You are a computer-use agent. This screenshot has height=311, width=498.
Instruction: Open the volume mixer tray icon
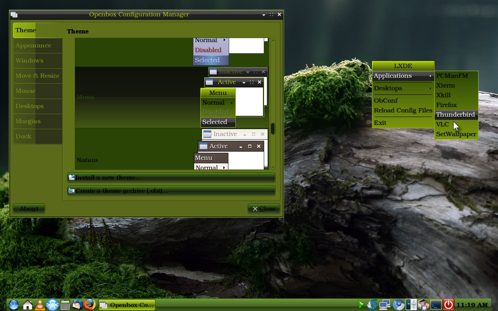tap(411, 305)
